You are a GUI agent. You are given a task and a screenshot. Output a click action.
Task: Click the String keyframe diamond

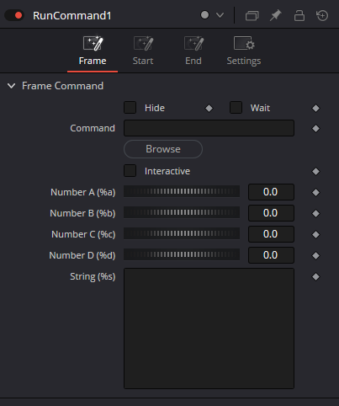[x=315, y=276]
